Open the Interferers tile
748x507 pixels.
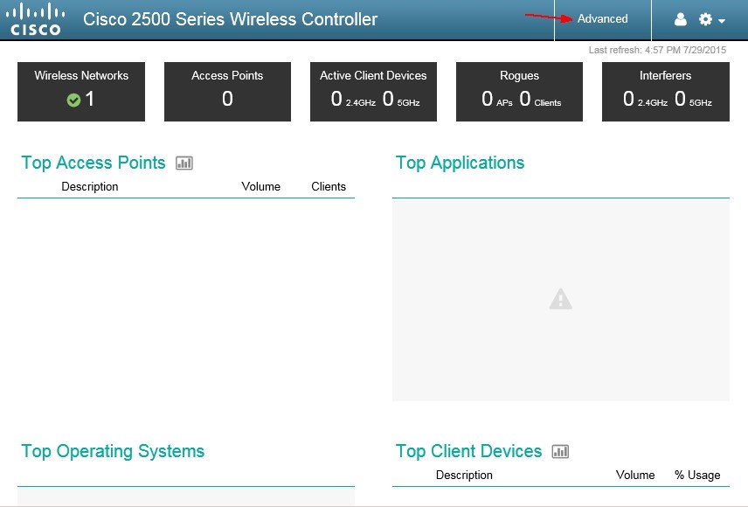point(666,92)
